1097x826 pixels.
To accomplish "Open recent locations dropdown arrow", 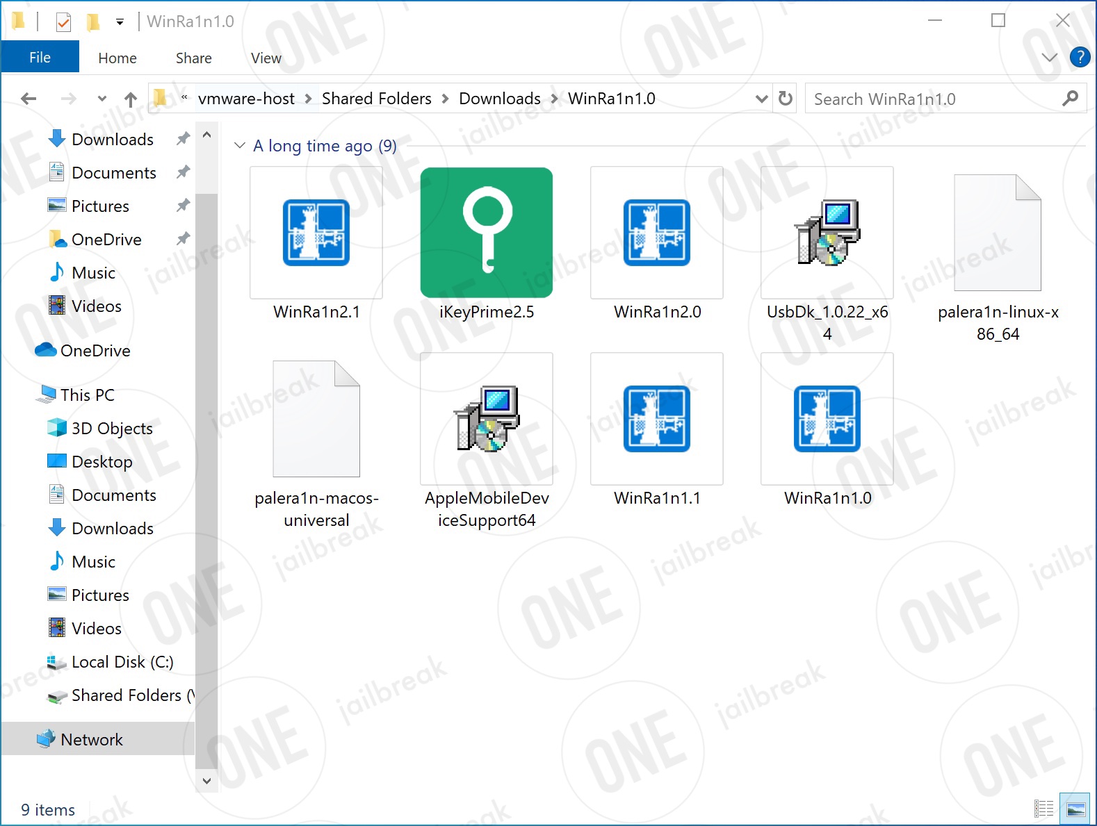I will pyautogui.click(x=102, y=99).
